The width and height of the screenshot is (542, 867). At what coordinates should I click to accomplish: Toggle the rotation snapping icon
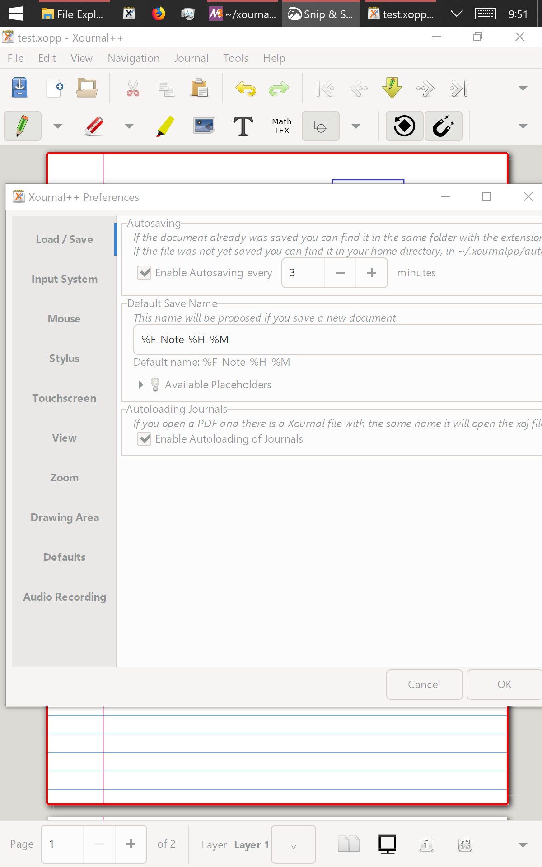coord(404,126)
